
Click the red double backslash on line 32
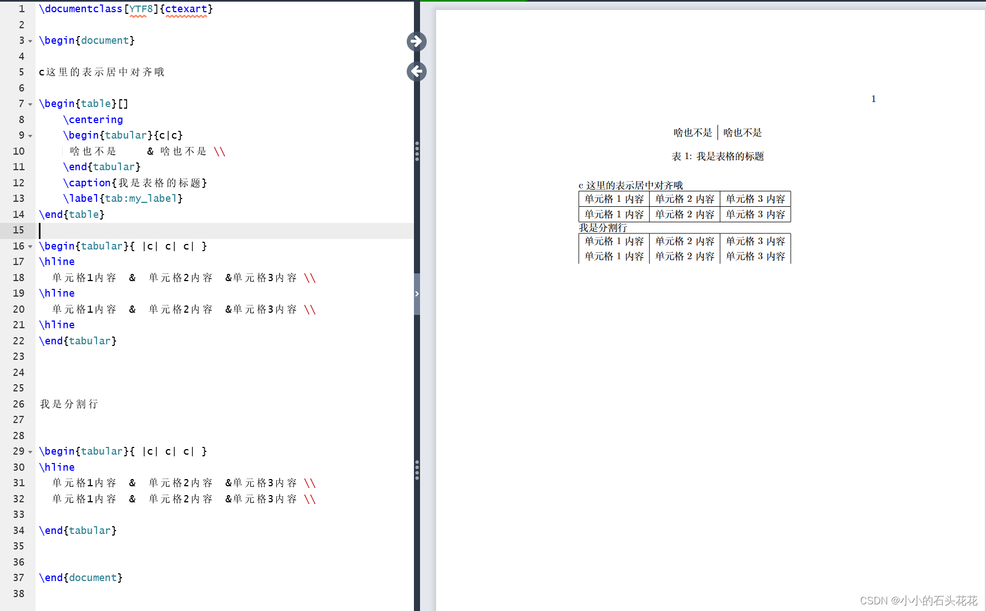tap(310, 499)
